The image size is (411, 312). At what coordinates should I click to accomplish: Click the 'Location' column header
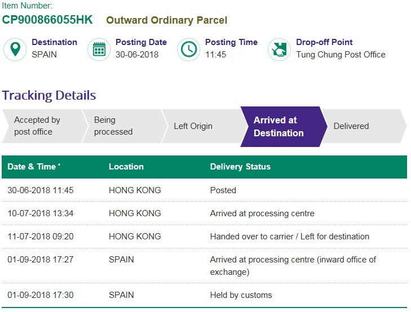pyautogui.click(x=126, y=167)
